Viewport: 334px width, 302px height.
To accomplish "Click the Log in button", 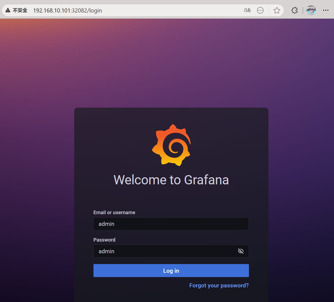I will 171,271.
